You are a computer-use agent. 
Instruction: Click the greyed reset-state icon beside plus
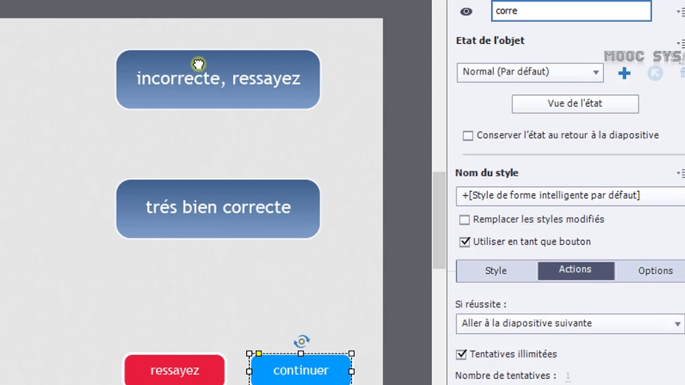[655, 73]
